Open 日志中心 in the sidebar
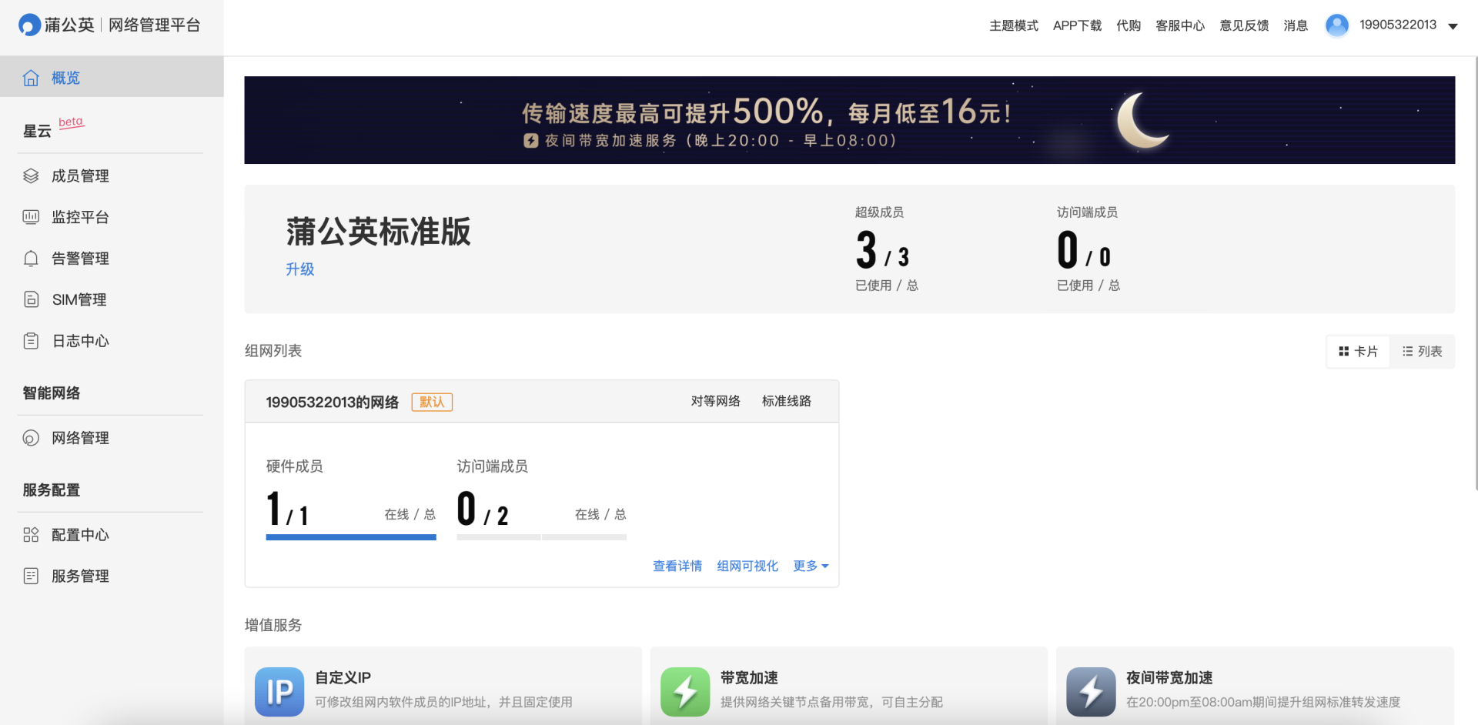The width and height of the screenshot is (1478, 725). (80, 340)
